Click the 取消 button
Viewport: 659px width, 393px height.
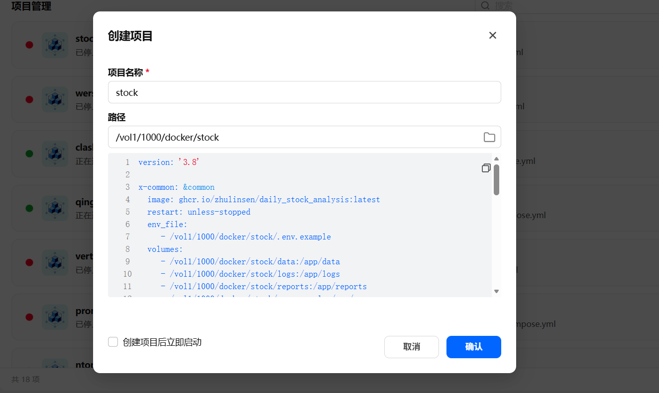(x=412, y=347)
